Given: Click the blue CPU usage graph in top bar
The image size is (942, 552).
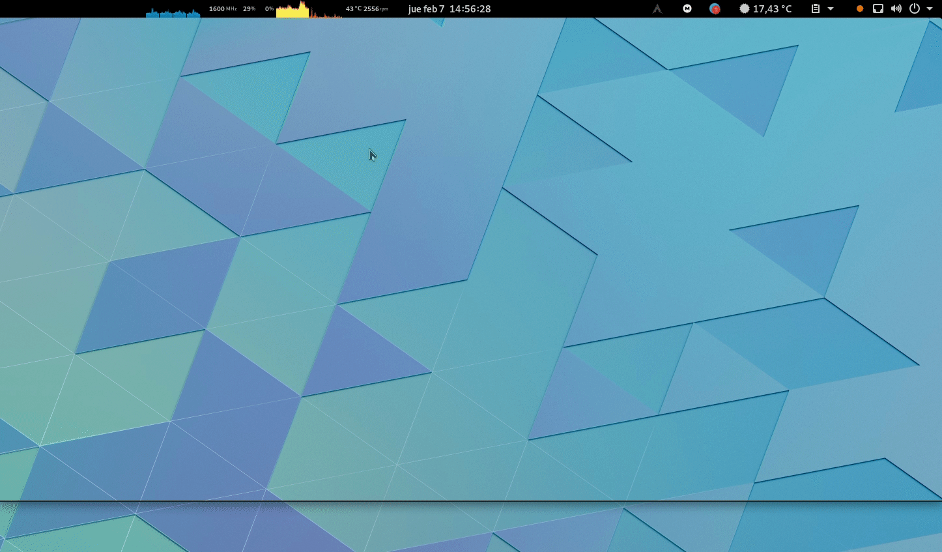Looking at the screenshot, I should click(173, 12).
